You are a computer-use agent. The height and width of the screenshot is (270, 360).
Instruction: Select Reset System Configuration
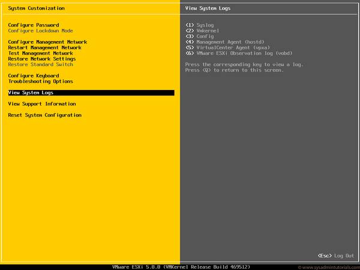pos(45,115)
